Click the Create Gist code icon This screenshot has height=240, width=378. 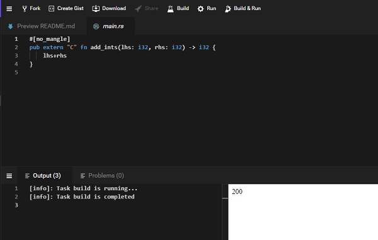52,9
